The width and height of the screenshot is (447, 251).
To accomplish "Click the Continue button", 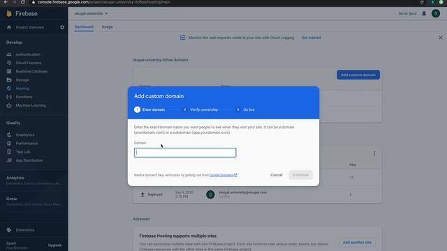I will [x=300, y=175].
